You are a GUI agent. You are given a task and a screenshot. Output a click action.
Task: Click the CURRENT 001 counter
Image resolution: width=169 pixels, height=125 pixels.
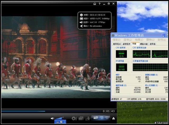[107, 118]
